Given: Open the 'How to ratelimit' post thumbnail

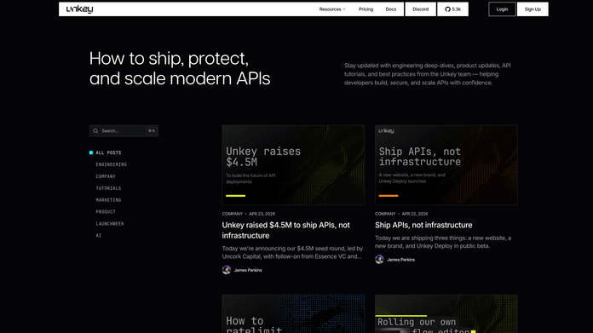Looking at the screenshot, I should click(293, 313).
